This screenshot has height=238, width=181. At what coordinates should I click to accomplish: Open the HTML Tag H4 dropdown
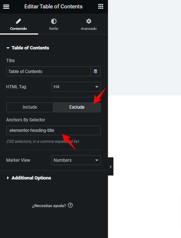click(x=76, y=87)
